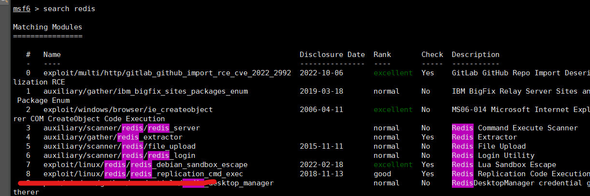Click the "Redis Lua Sandbox Escape" description
Viewport: 590px width, 196px height.
(x=504, y=165)
